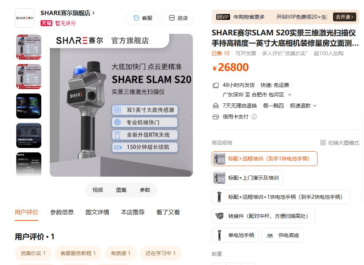Switch to the 图文详情 tab
Image resolution: width=364 pixels, height=265 pixels.
[97, 212]
